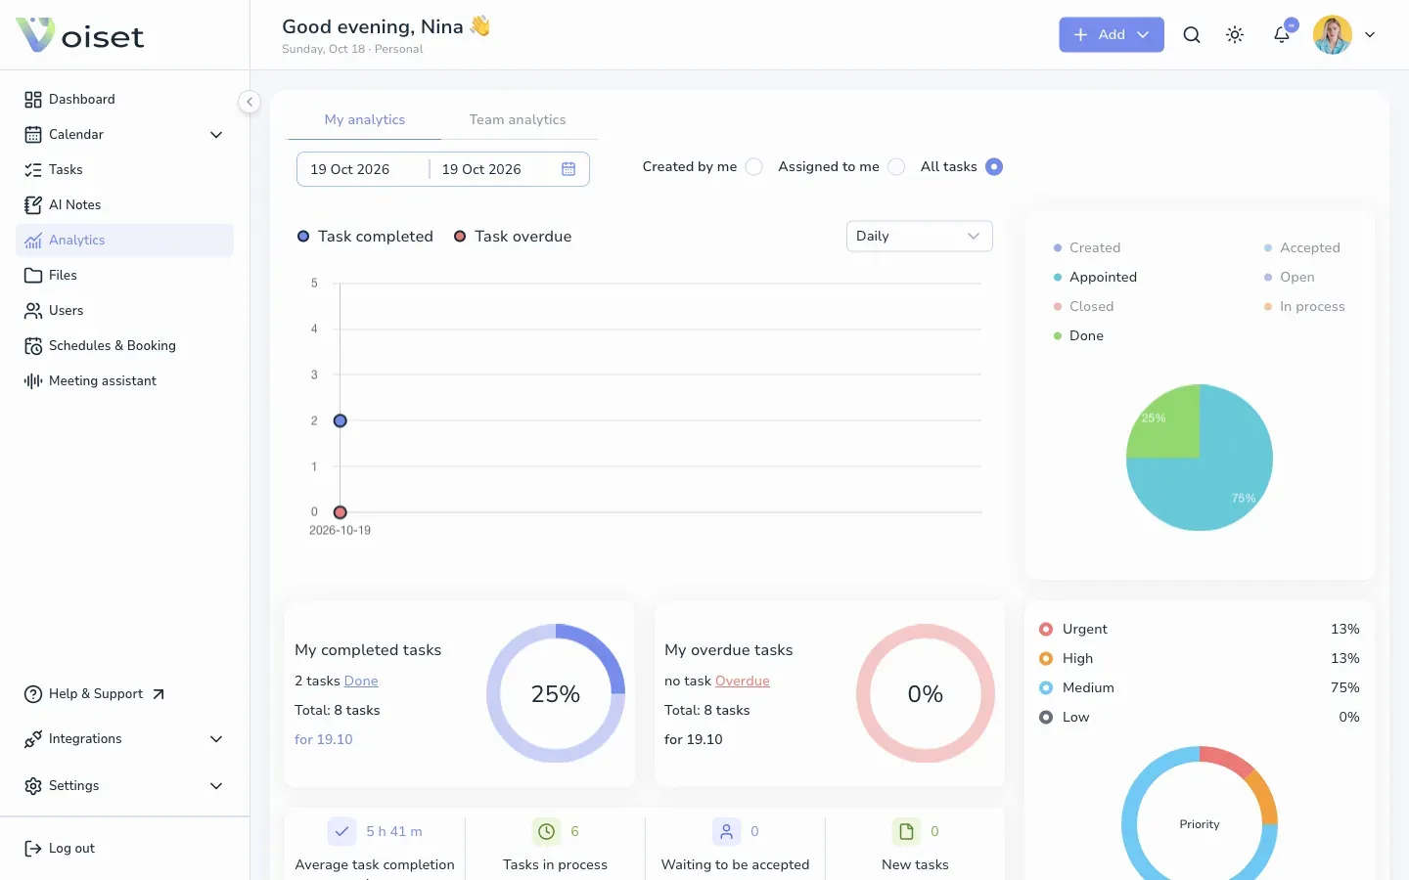Open the Daily interval dropdown
Image resolution: width=1409 pixels, height=880 pixels.
920,237
